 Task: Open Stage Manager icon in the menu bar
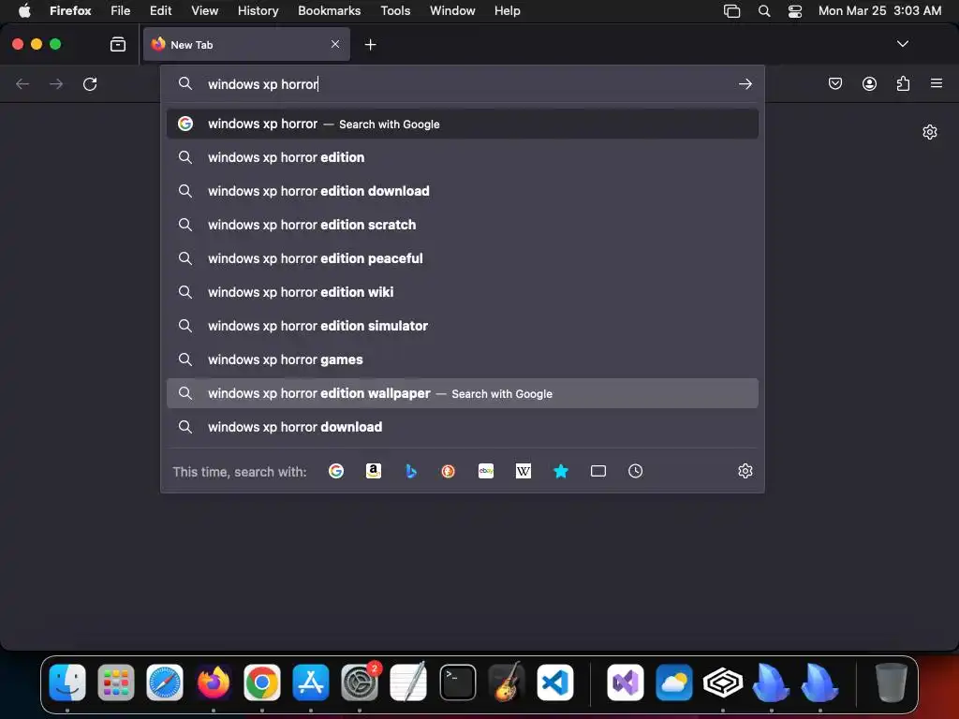click(x=731, y=10)
